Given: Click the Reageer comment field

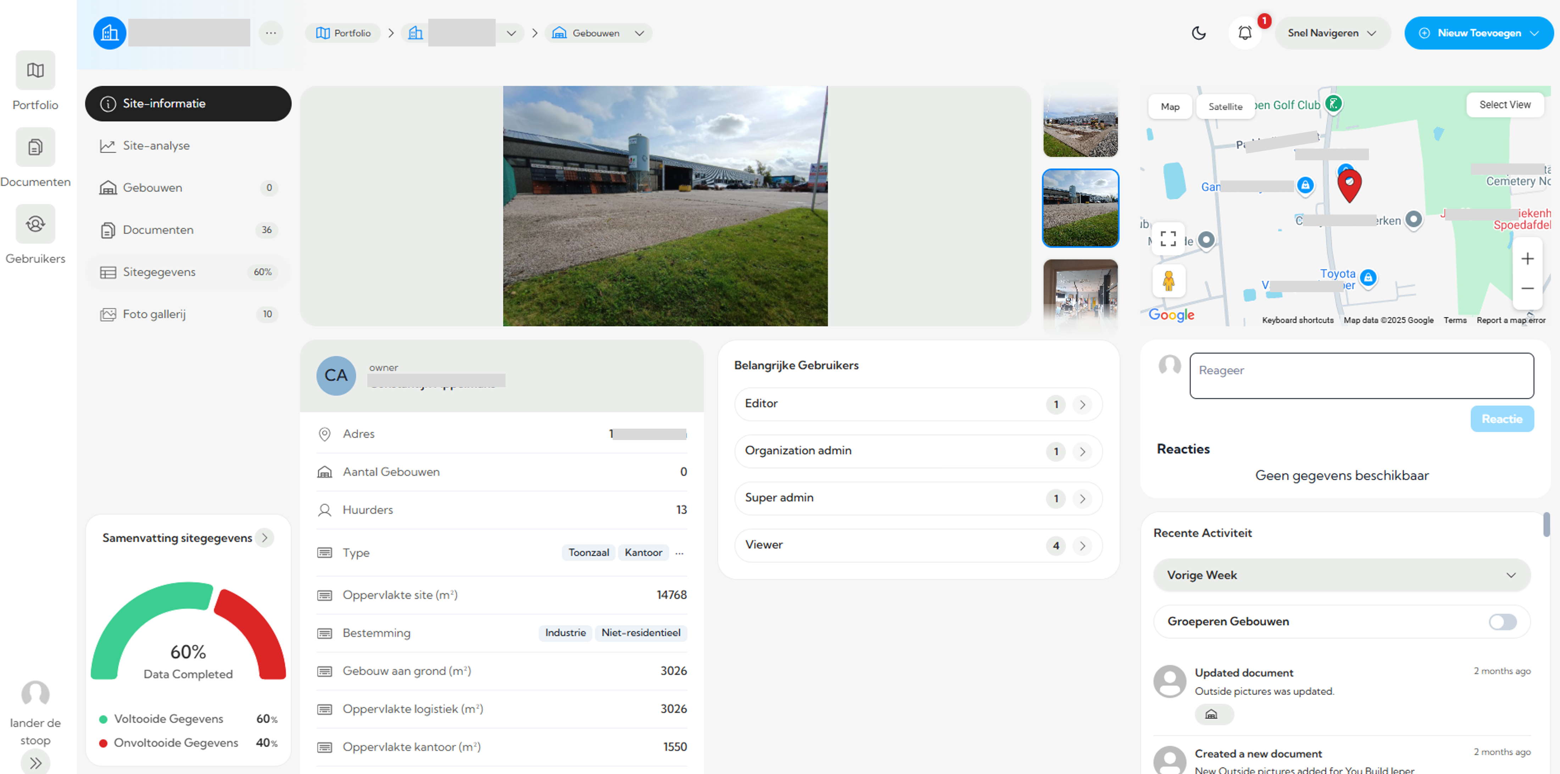Looking at the screenshot, I should pyautogui.click(x=1361, y=375).
